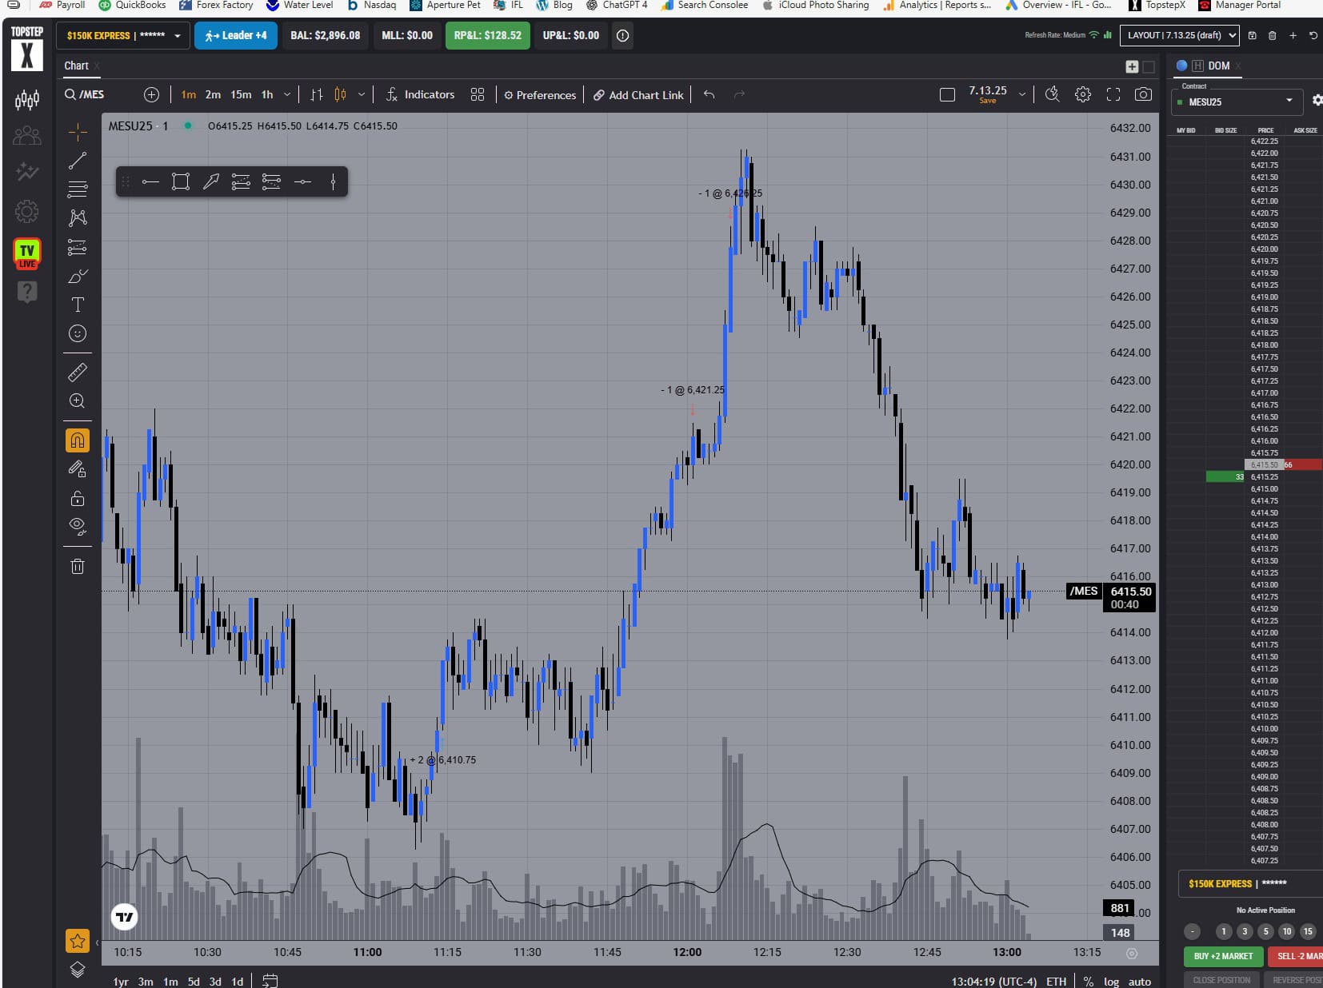
Task: Open the quick search lightning icon
Action: click(x=1052, y=94)
